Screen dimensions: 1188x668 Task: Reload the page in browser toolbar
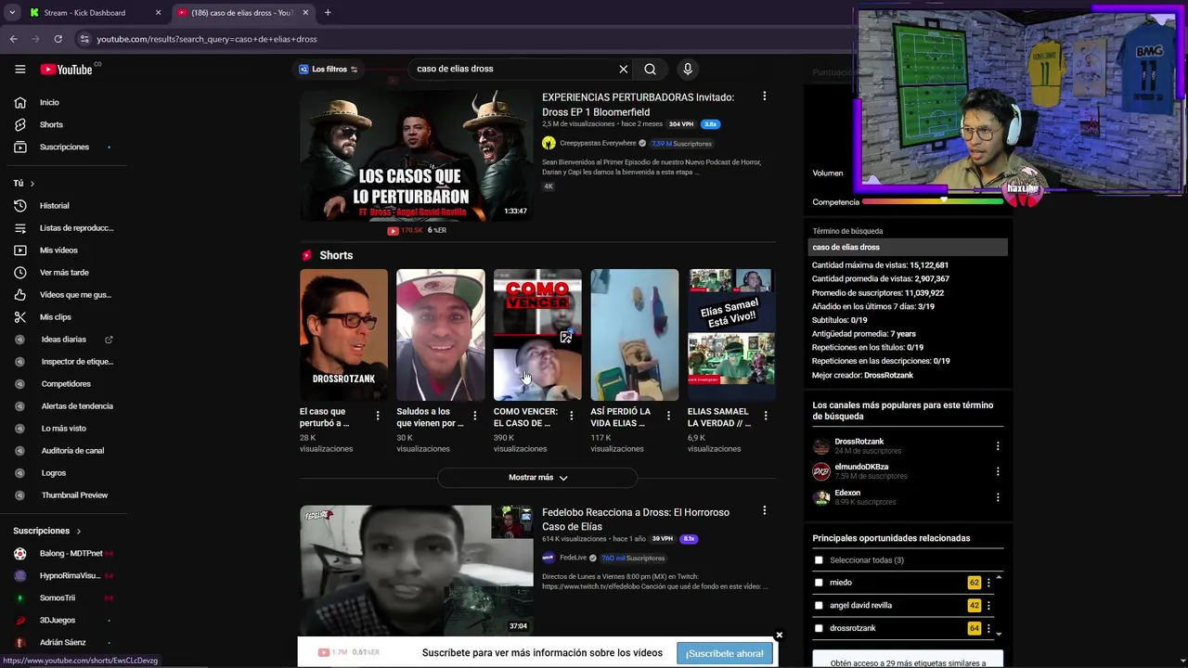point(58,39)
